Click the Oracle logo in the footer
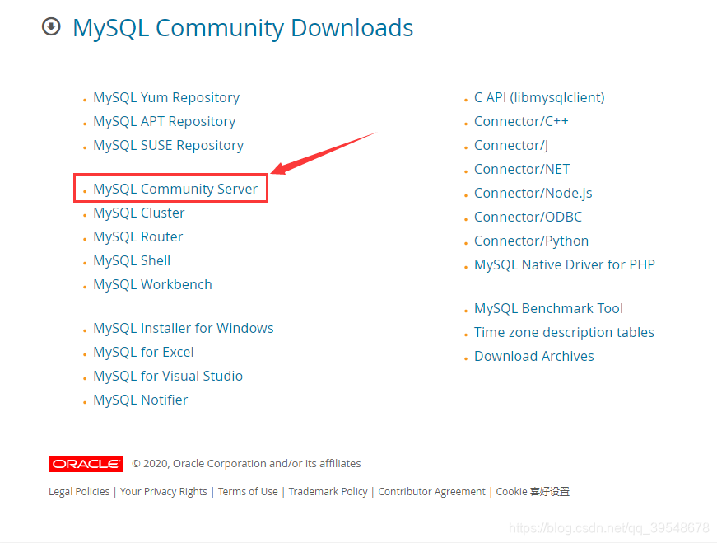717x543 pixels. [86, 464]
